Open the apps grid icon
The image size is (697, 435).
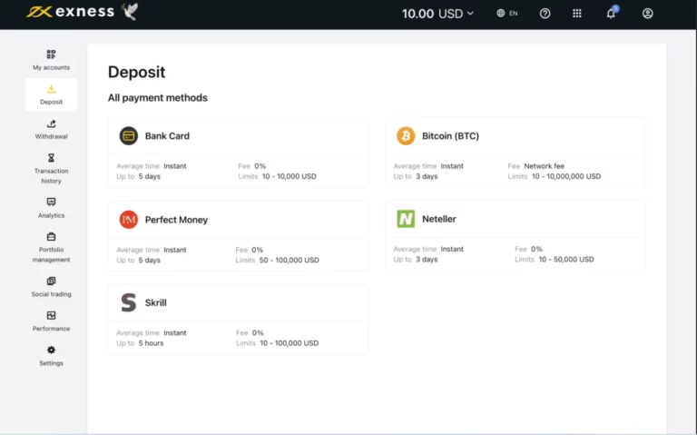click(x=577, y=14)
